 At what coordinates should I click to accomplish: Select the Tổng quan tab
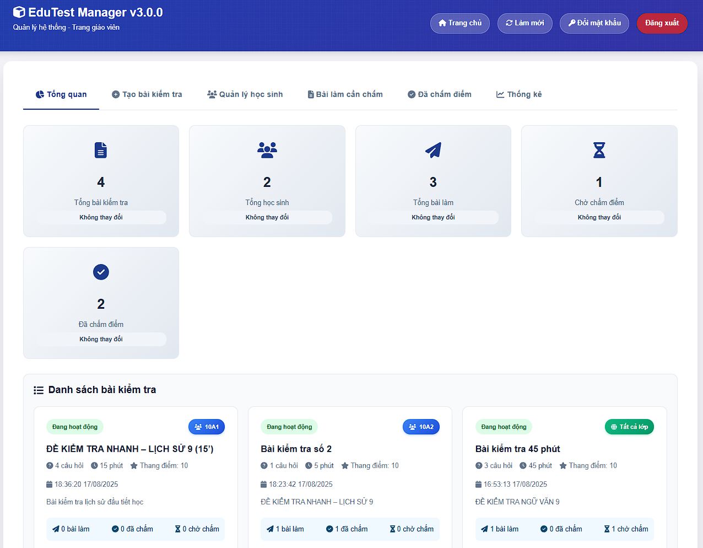(x=61, y=94)
